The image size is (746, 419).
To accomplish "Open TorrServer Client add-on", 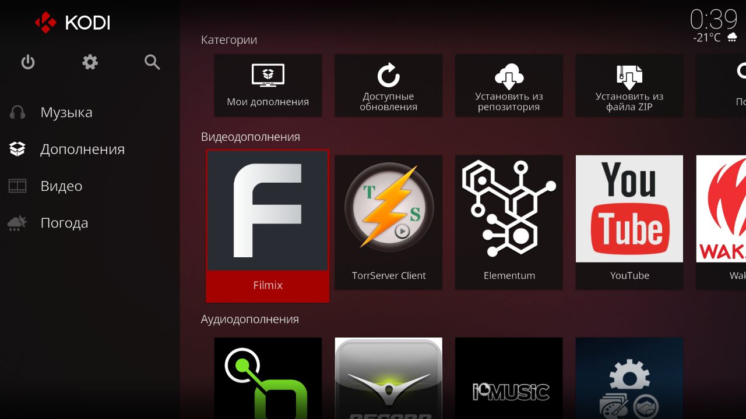I will tap(388, 222).
